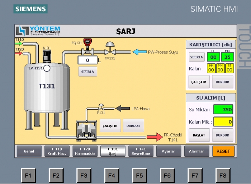Open the Genel screen tab
The width and height of the screenshot is (251, 184).
coord(29,151)
